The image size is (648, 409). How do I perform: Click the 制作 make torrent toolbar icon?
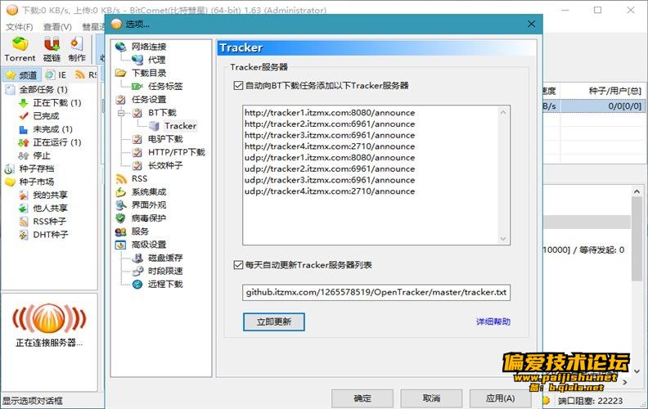coord(77,49)
